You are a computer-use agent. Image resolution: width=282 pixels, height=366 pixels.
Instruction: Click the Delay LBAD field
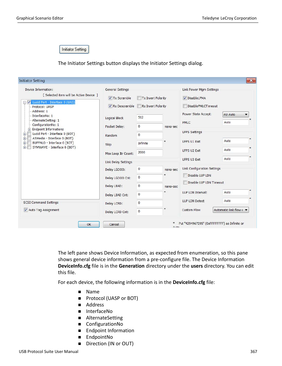point(150,186)
